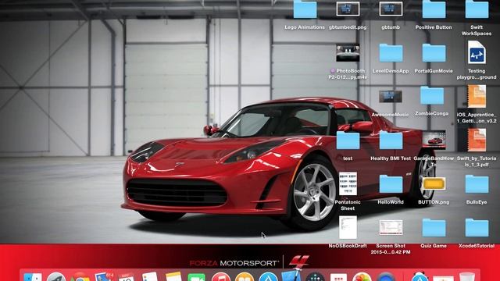Select the Healthy BMI Test folder
Screen dimensions: 500x281
391,140
